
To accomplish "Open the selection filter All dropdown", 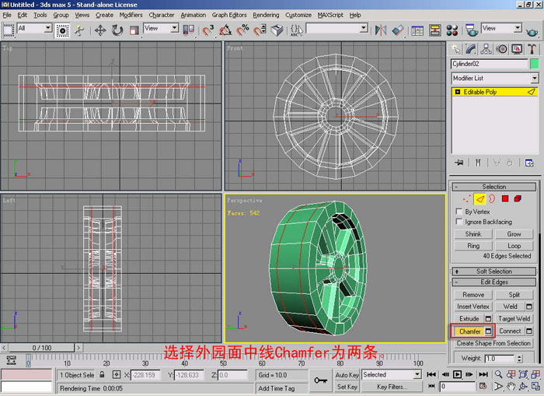I will point(34,28).
